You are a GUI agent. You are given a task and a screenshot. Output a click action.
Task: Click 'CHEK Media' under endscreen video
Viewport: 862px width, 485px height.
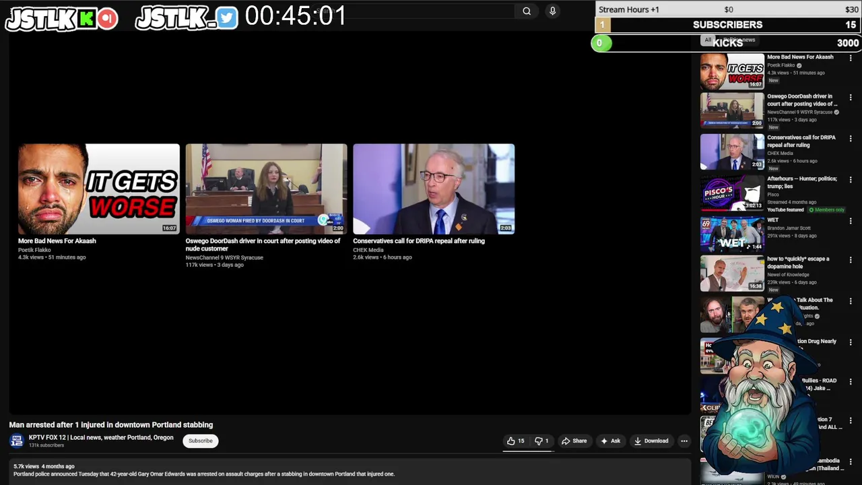pos(368,250)
